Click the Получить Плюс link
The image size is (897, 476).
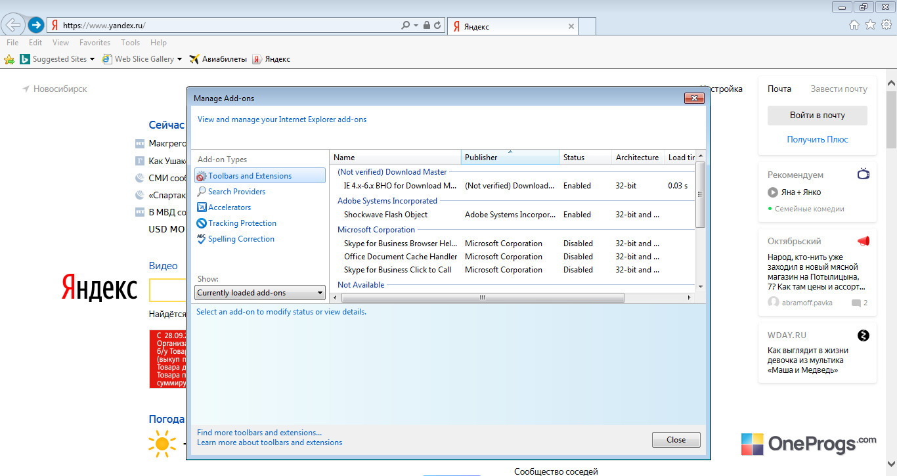tap(818, 139)
